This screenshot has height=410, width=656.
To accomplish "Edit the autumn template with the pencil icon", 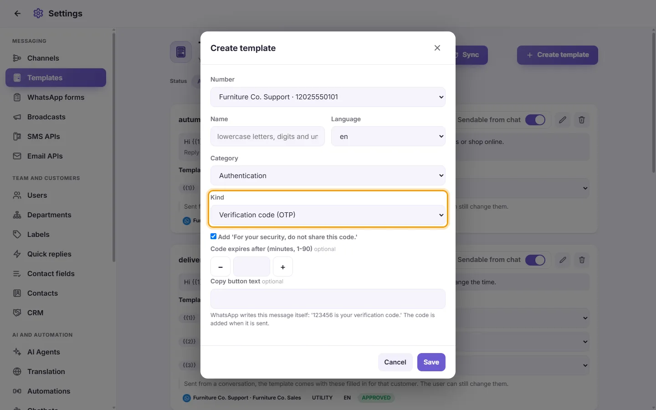I will click(x=563, y=120).
